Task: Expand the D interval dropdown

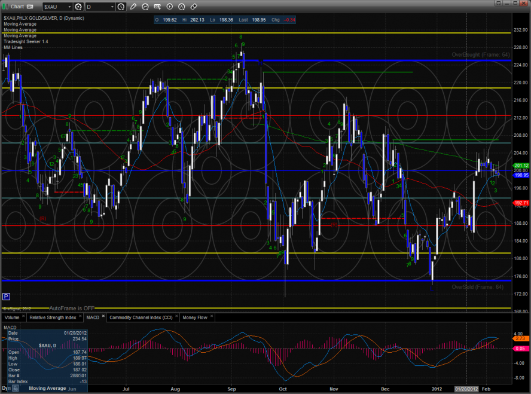Action: [112, 7]
